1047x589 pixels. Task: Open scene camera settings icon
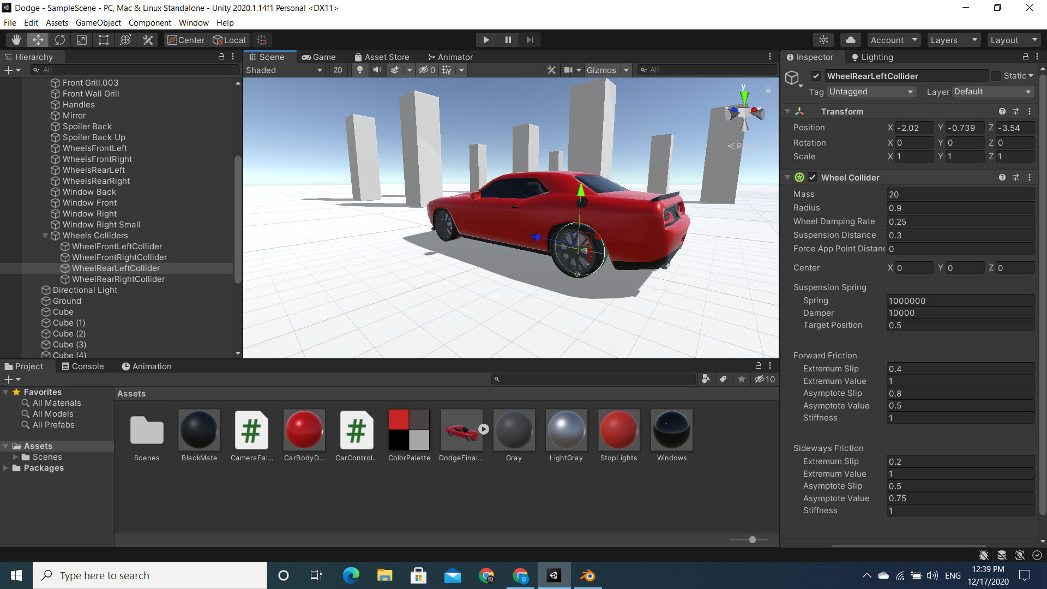[x=568, y=70]
